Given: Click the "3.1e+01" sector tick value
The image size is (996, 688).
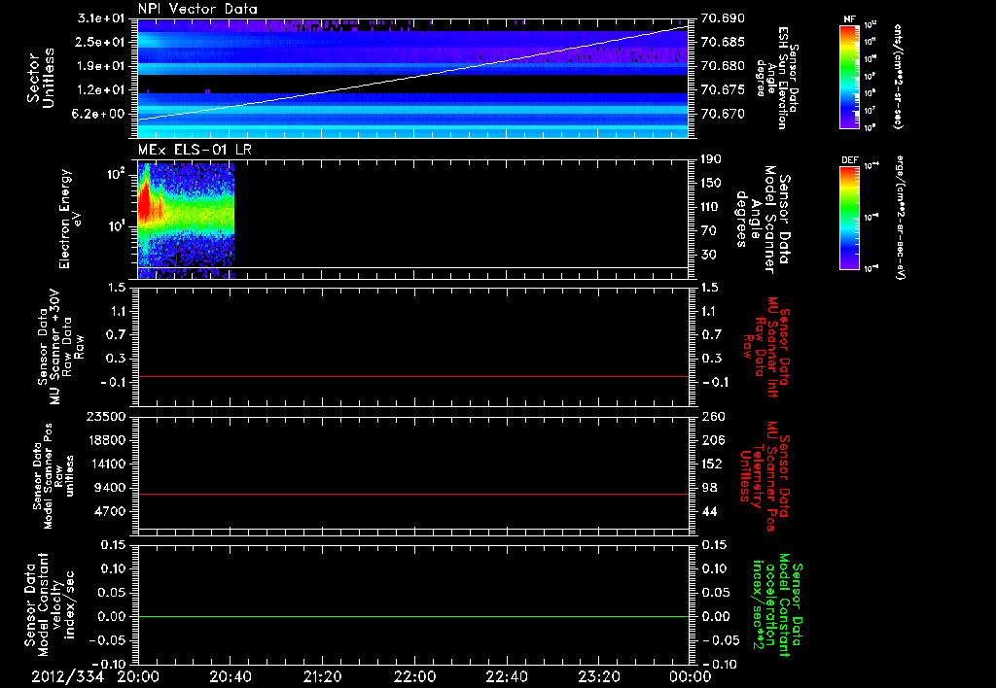Looking at the screenshot, I should [101, 18].
